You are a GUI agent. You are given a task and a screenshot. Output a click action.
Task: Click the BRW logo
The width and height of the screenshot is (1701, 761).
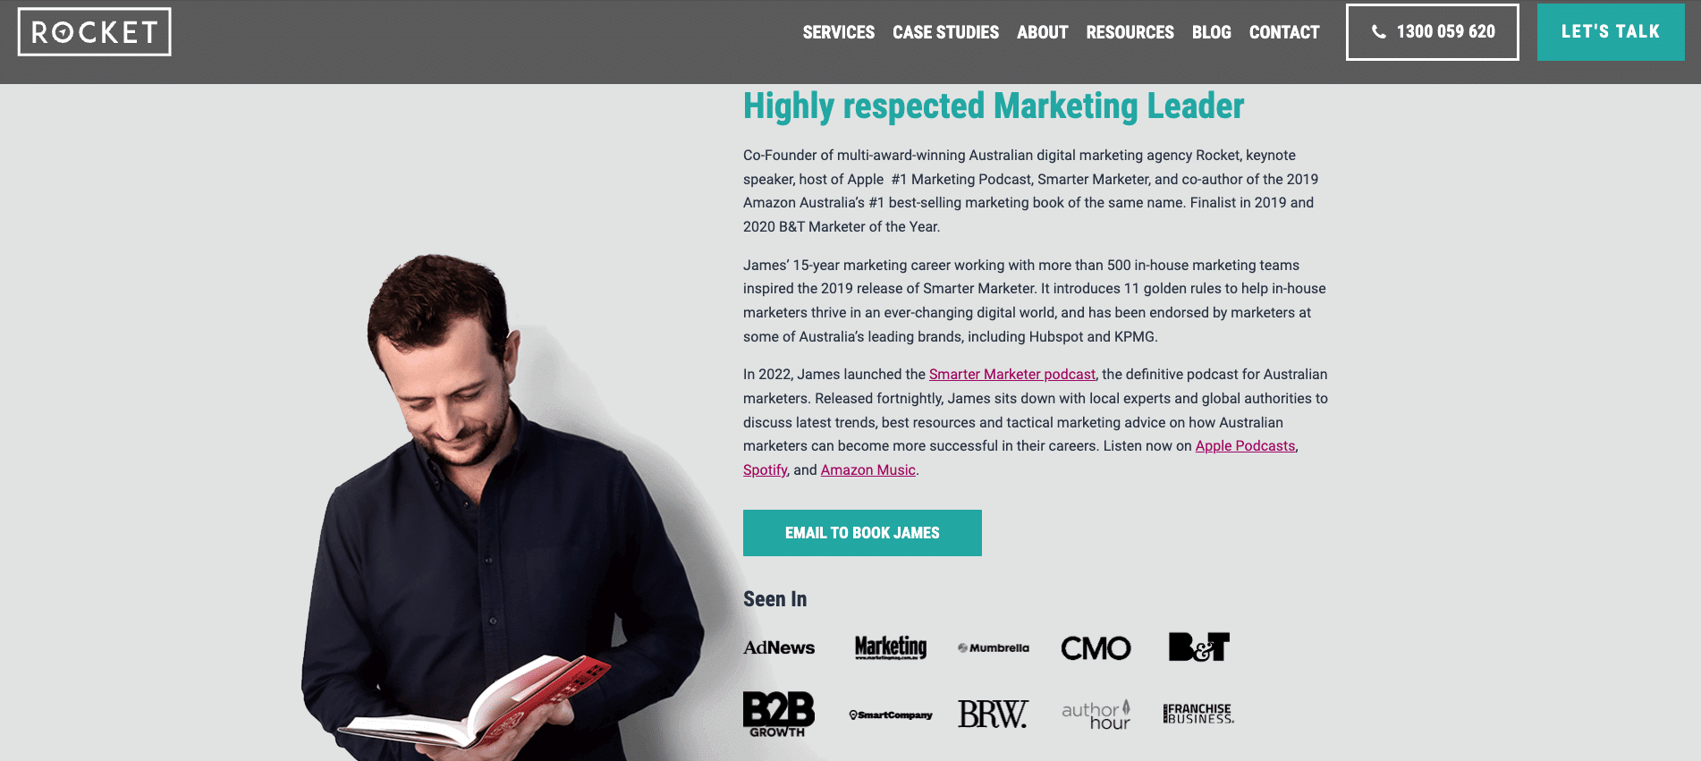point(993,714)
